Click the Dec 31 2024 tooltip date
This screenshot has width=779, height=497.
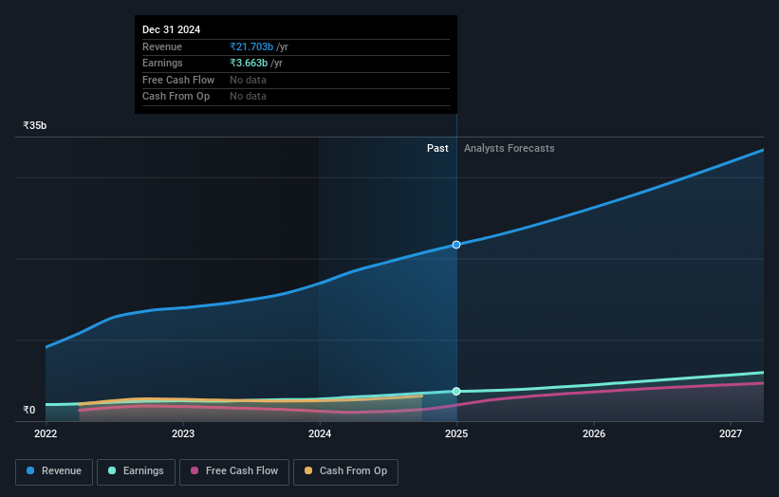pyautogui.click(x=172, y=29)
